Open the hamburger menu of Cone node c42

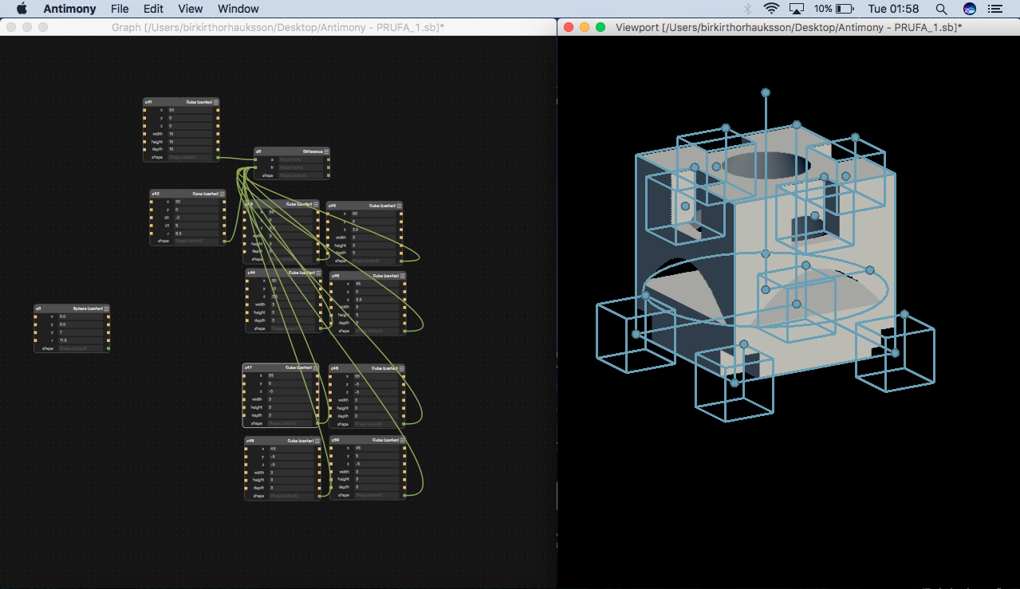click(x=222, y=193)
